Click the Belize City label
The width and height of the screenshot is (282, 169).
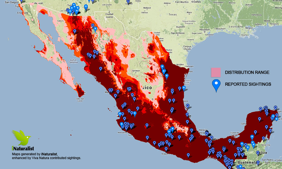pyautogui.click(x=266, y=145)
